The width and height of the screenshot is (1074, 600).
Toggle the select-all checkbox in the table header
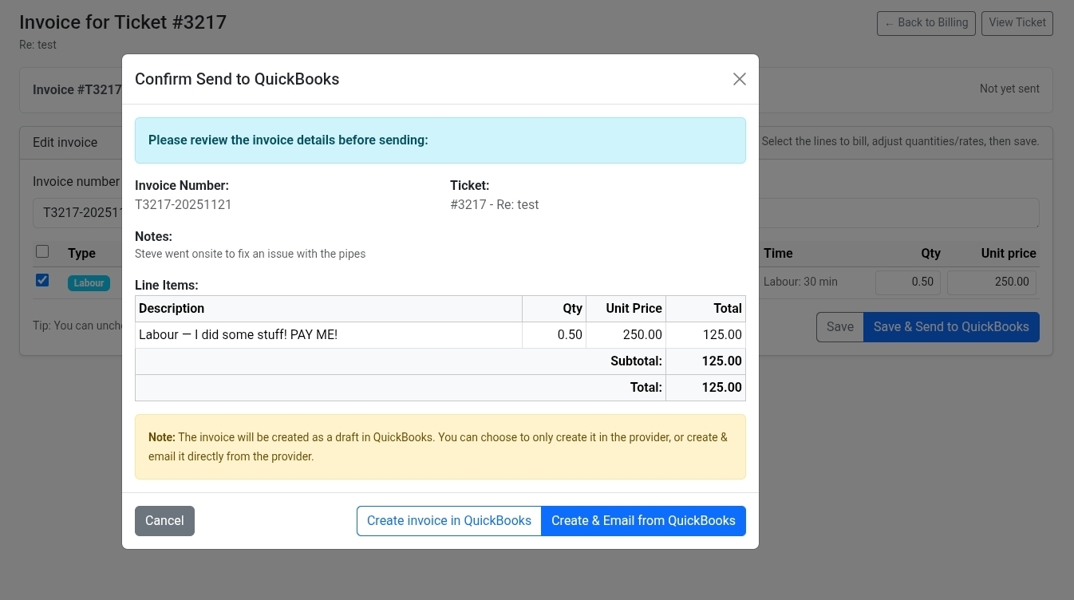click(42, 251)
